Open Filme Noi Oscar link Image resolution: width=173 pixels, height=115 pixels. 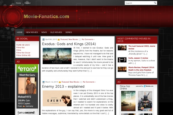point(23,53)
